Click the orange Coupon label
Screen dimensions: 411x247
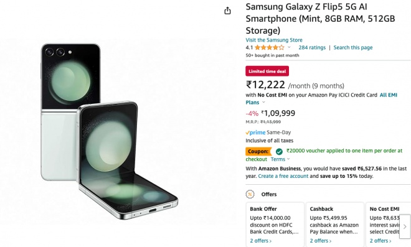(258, 151)
